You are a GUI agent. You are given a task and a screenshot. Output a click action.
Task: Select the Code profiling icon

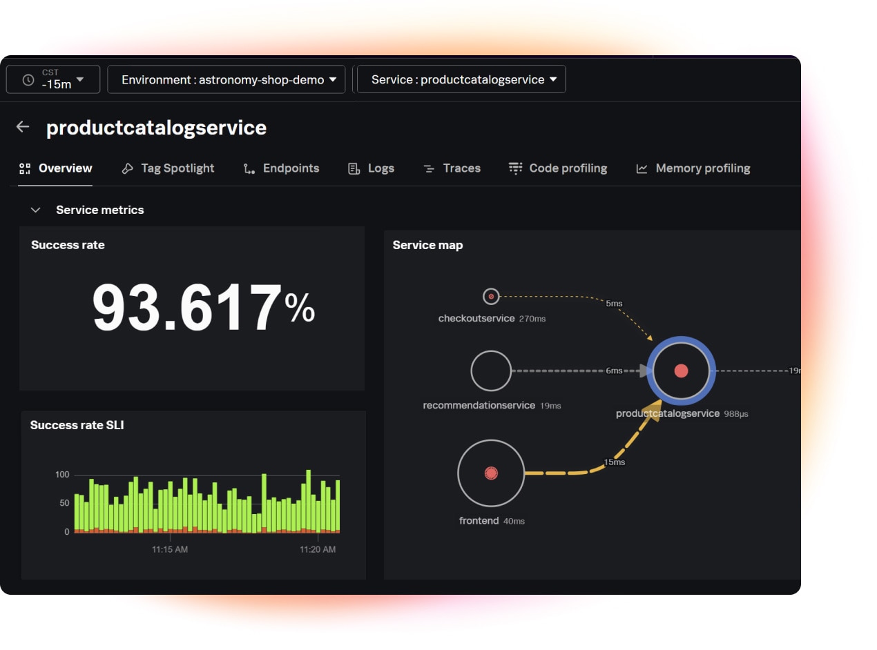pos(515,168)
